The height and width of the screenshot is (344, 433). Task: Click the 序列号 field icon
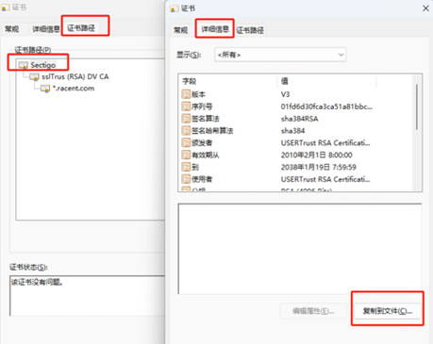[x=186, y=106]
